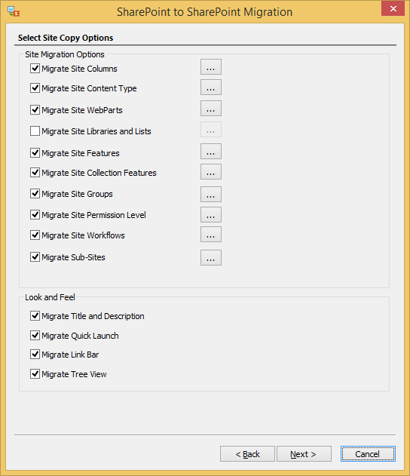This screenshot has height=476, width=410.
Task: Toggle Migrate Site Workflows checkbox
Action: pyautogui.click(x=35, y=235)
